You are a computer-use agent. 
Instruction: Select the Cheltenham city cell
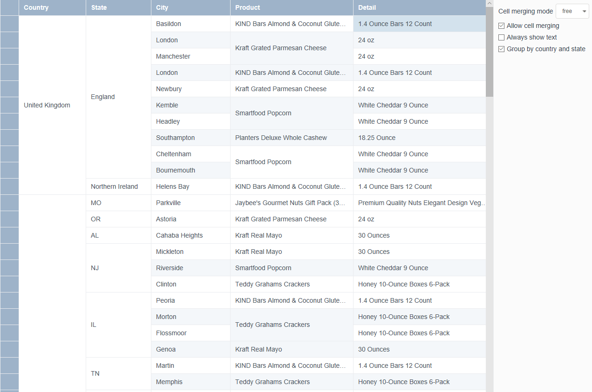pyautogui.click(x=191, y=154)
